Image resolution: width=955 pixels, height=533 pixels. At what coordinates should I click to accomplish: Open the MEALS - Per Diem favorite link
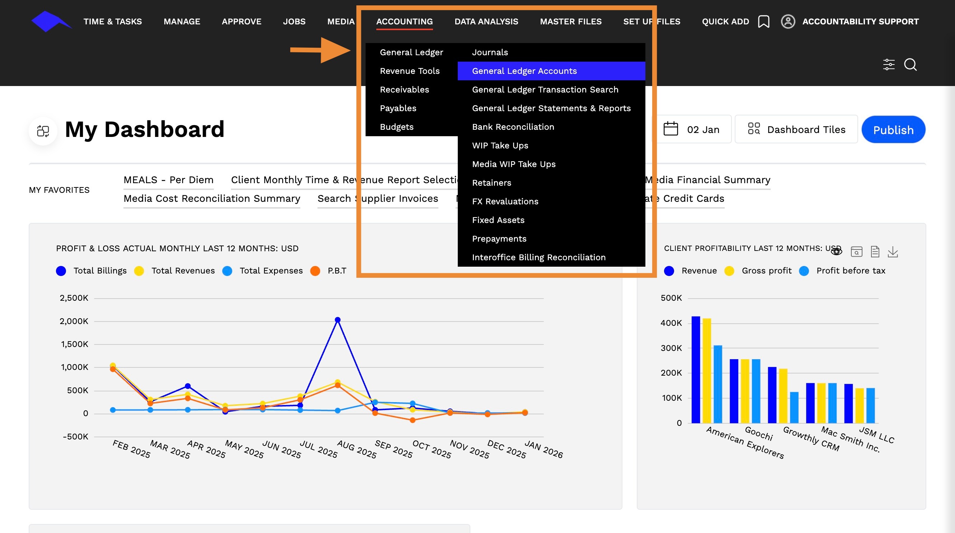(168, 180)
